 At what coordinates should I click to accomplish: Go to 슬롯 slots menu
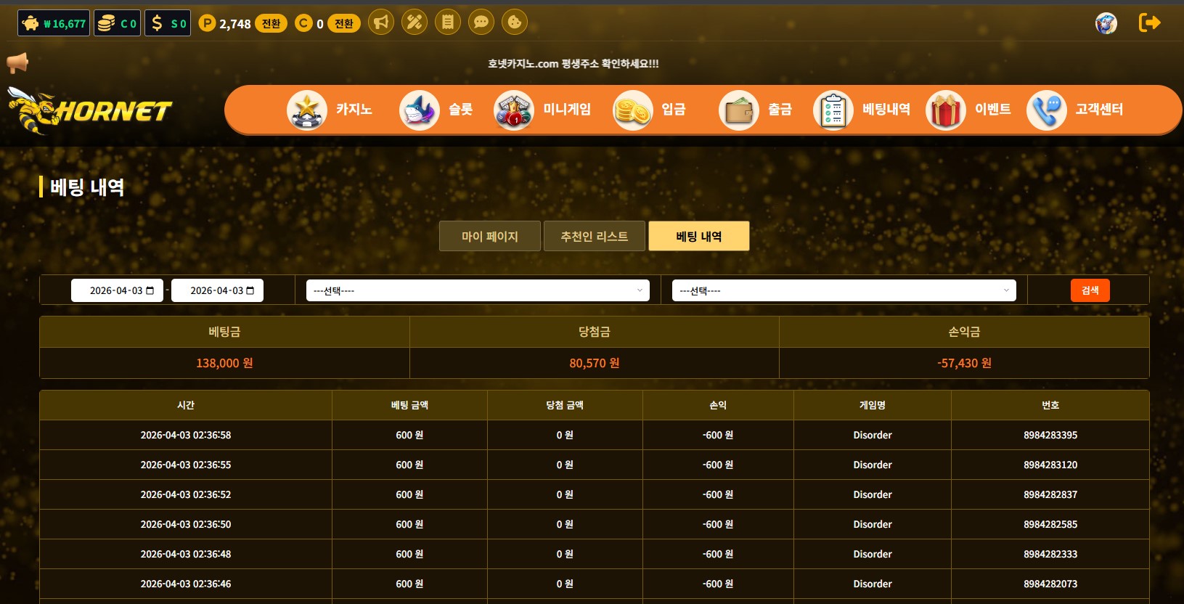[x=436, y=110]
